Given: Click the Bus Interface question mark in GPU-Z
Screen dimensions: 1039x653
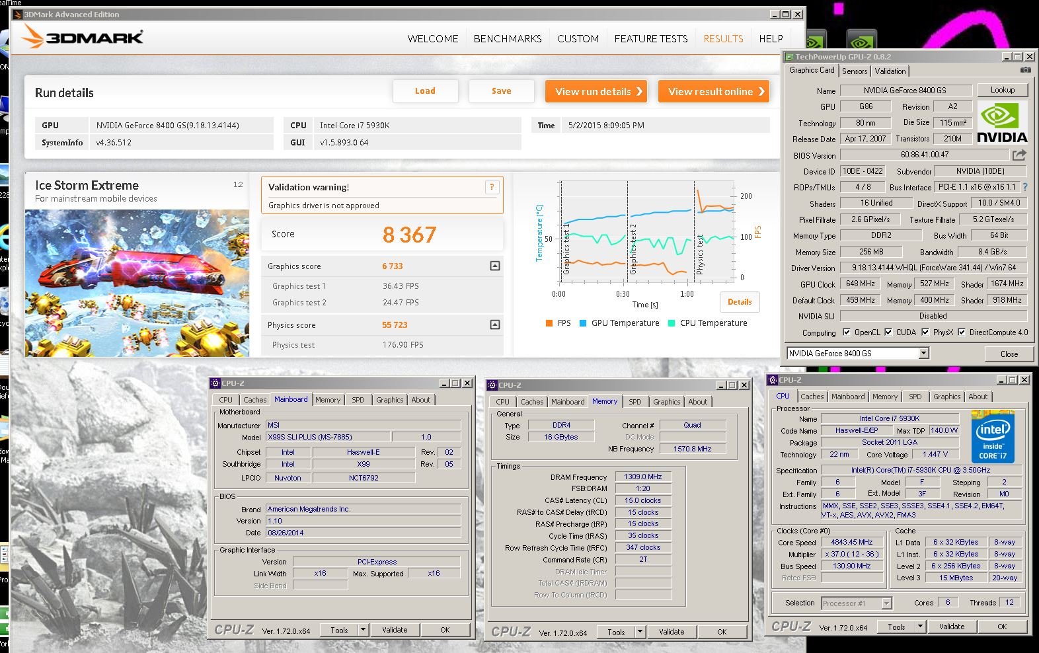Looking at the screenshot, I should click(x=1025, y=187).
